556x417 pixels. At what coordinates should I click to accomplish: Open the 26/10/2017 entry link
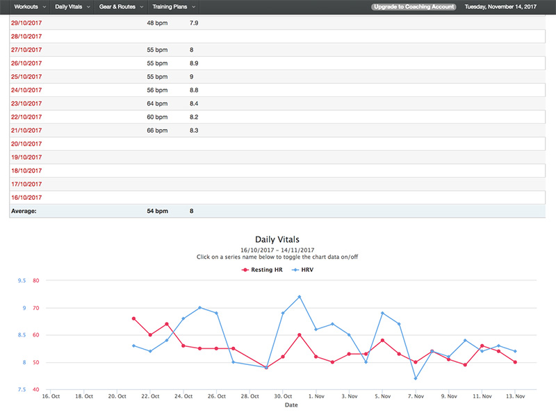(26, 63)
